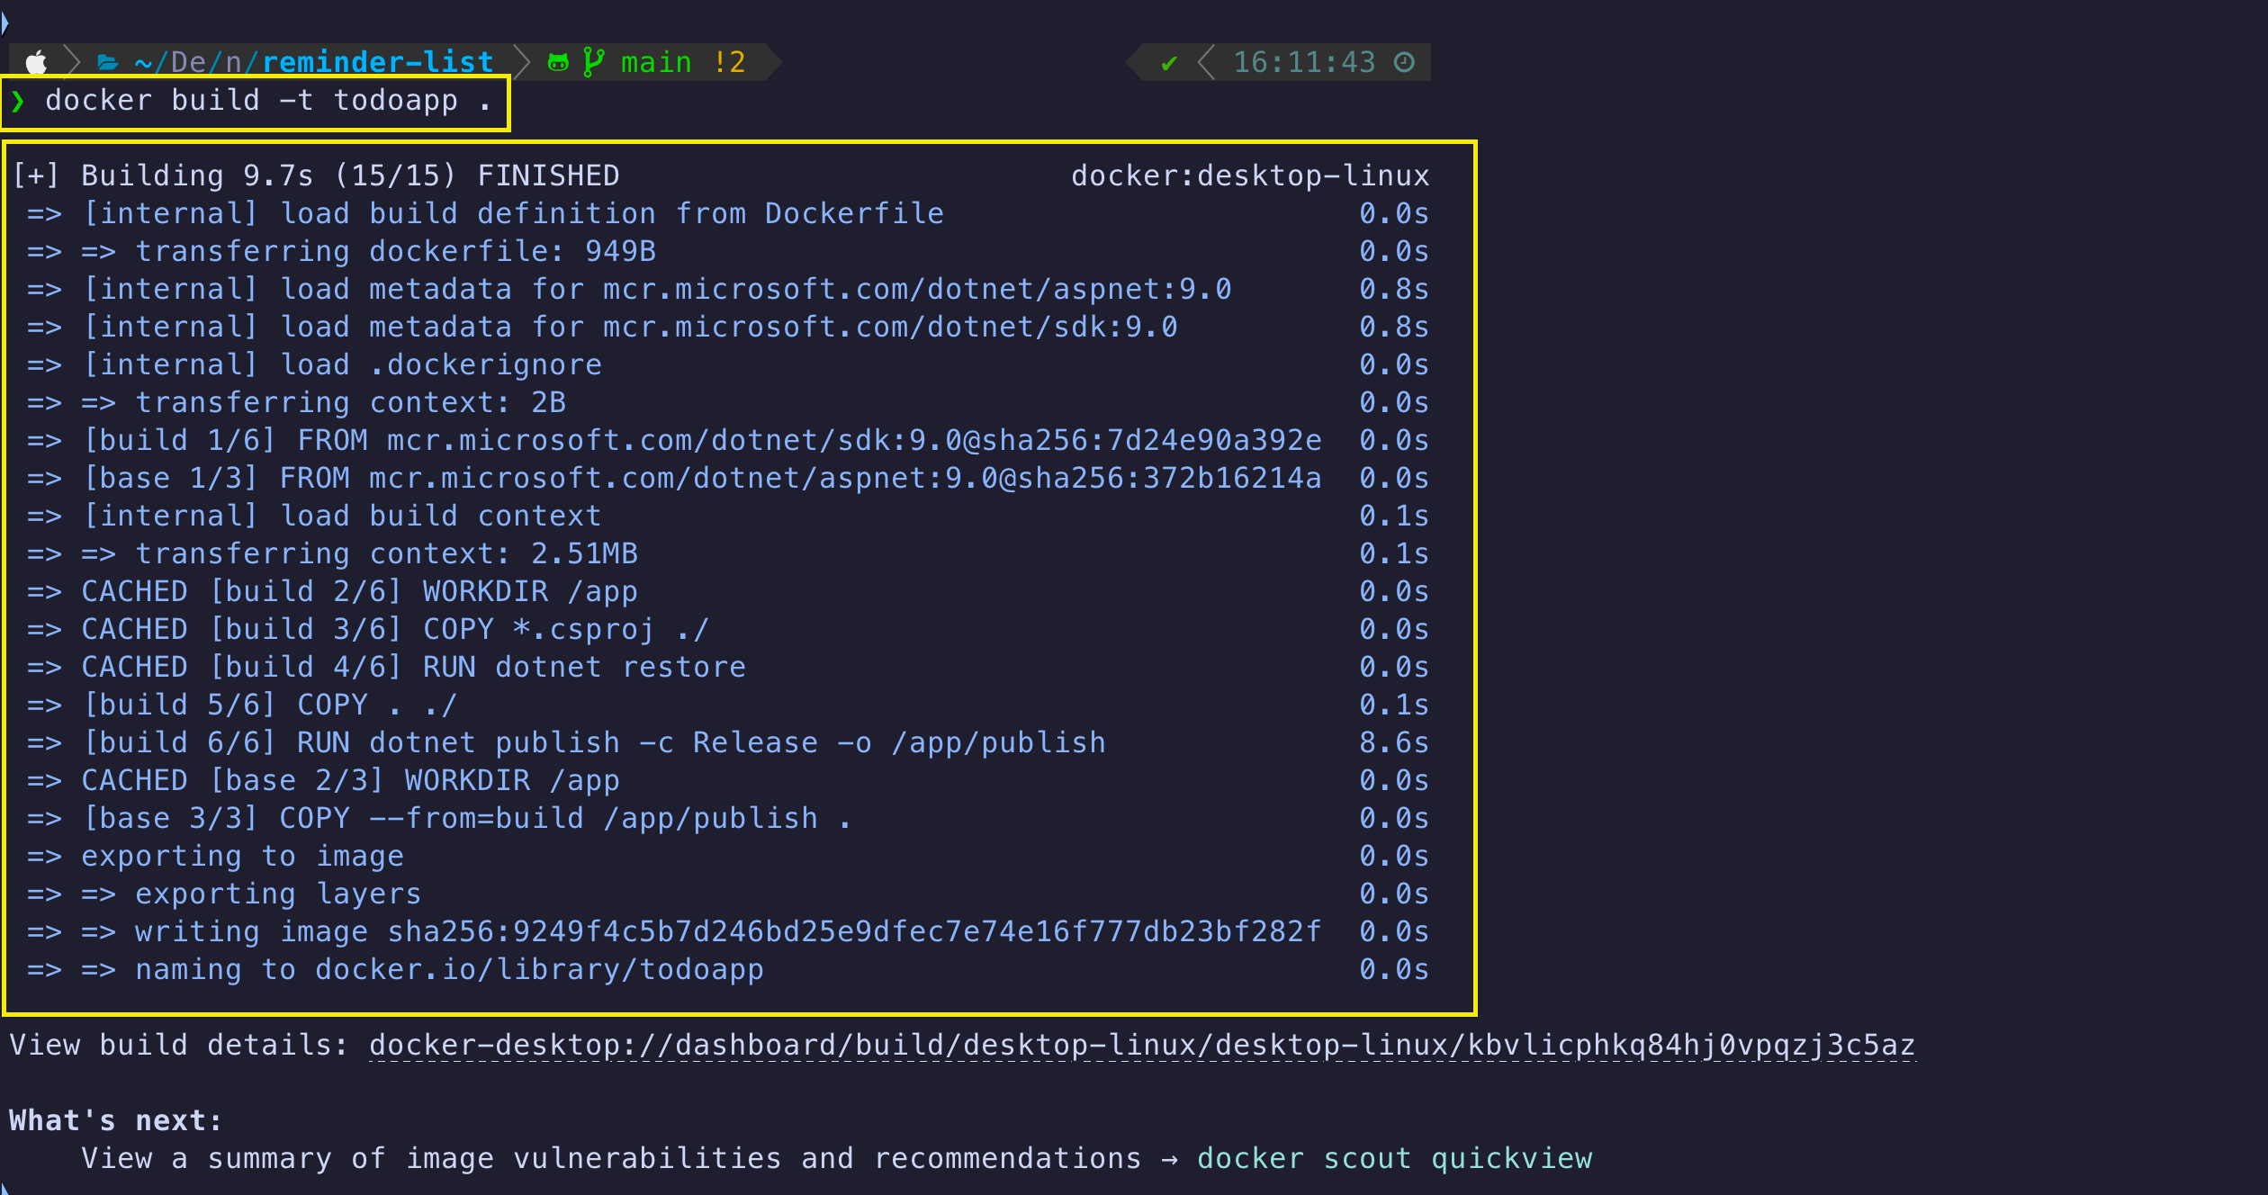Viewport: 2268px width, 1195px height.
Task: Click the docker scout quickview command
Action: pos(1394,1158)
